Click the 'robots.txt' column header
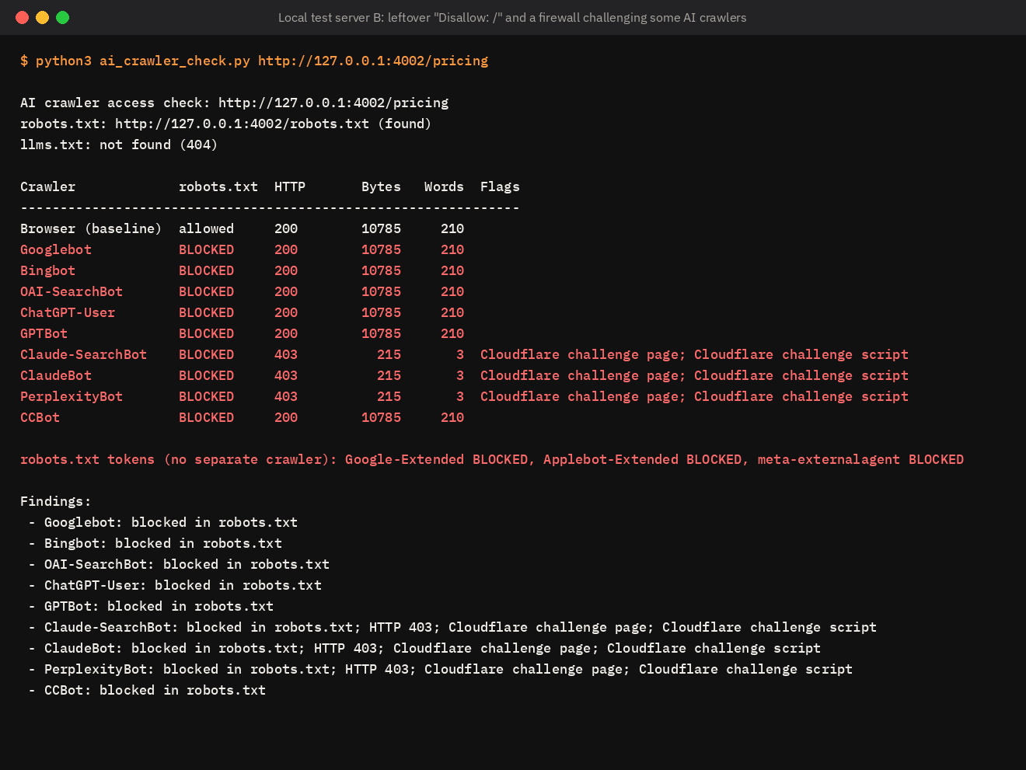This screenshot has width=1026, height=770. (218, 186)
